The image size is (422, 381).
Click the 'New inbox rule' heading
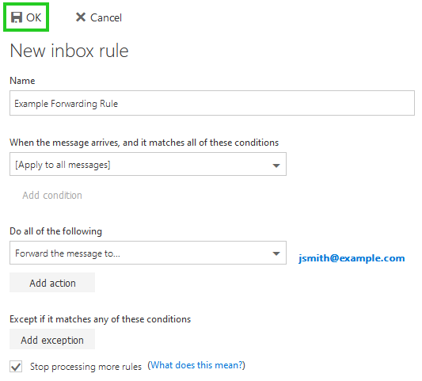(x=69, y=51)
